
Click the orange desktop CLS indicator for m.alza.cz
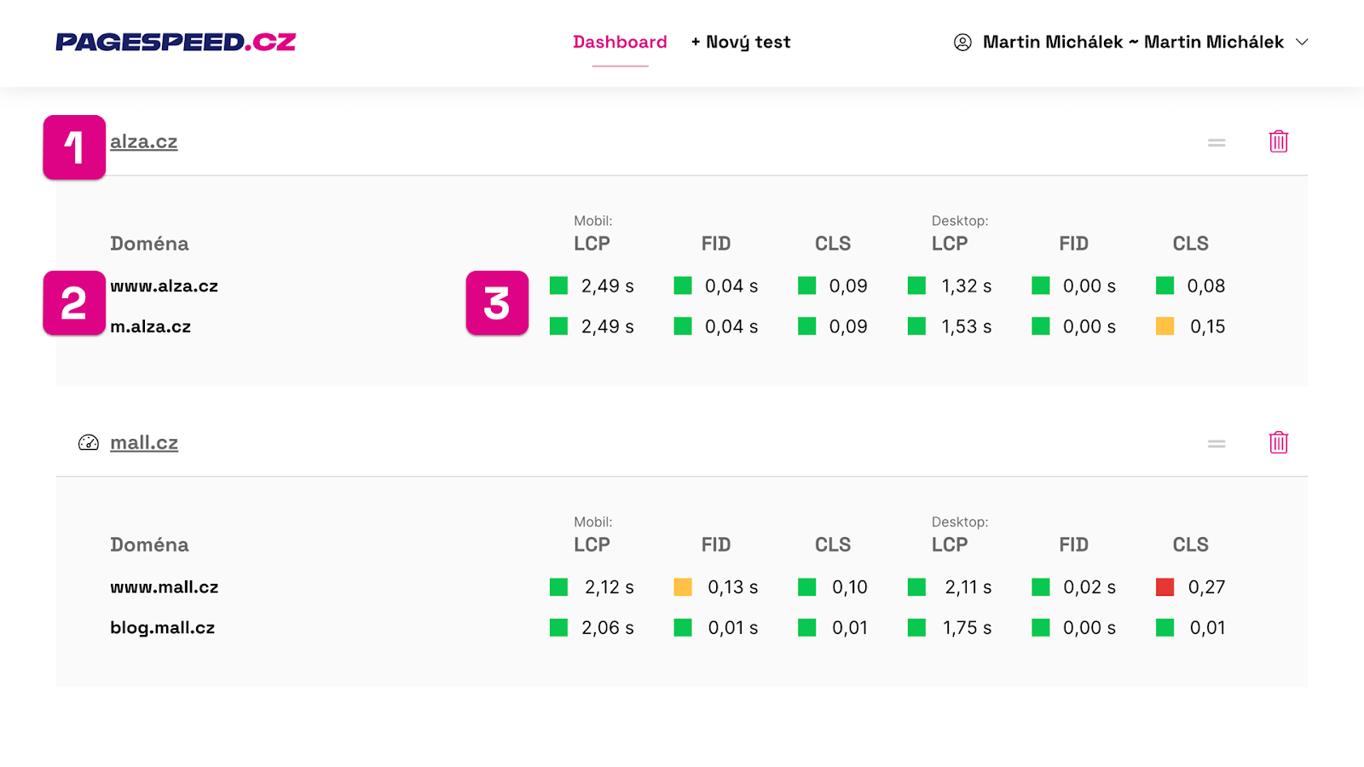1165,326
